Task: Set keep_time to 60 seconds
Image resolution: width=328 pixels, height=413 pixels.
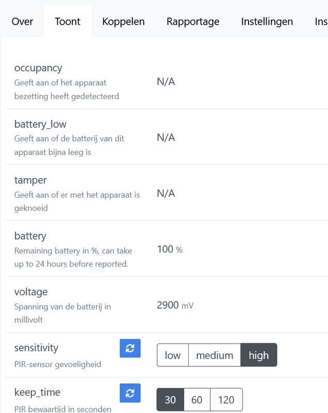Action: pyautogui.click(x=197, y=400)
